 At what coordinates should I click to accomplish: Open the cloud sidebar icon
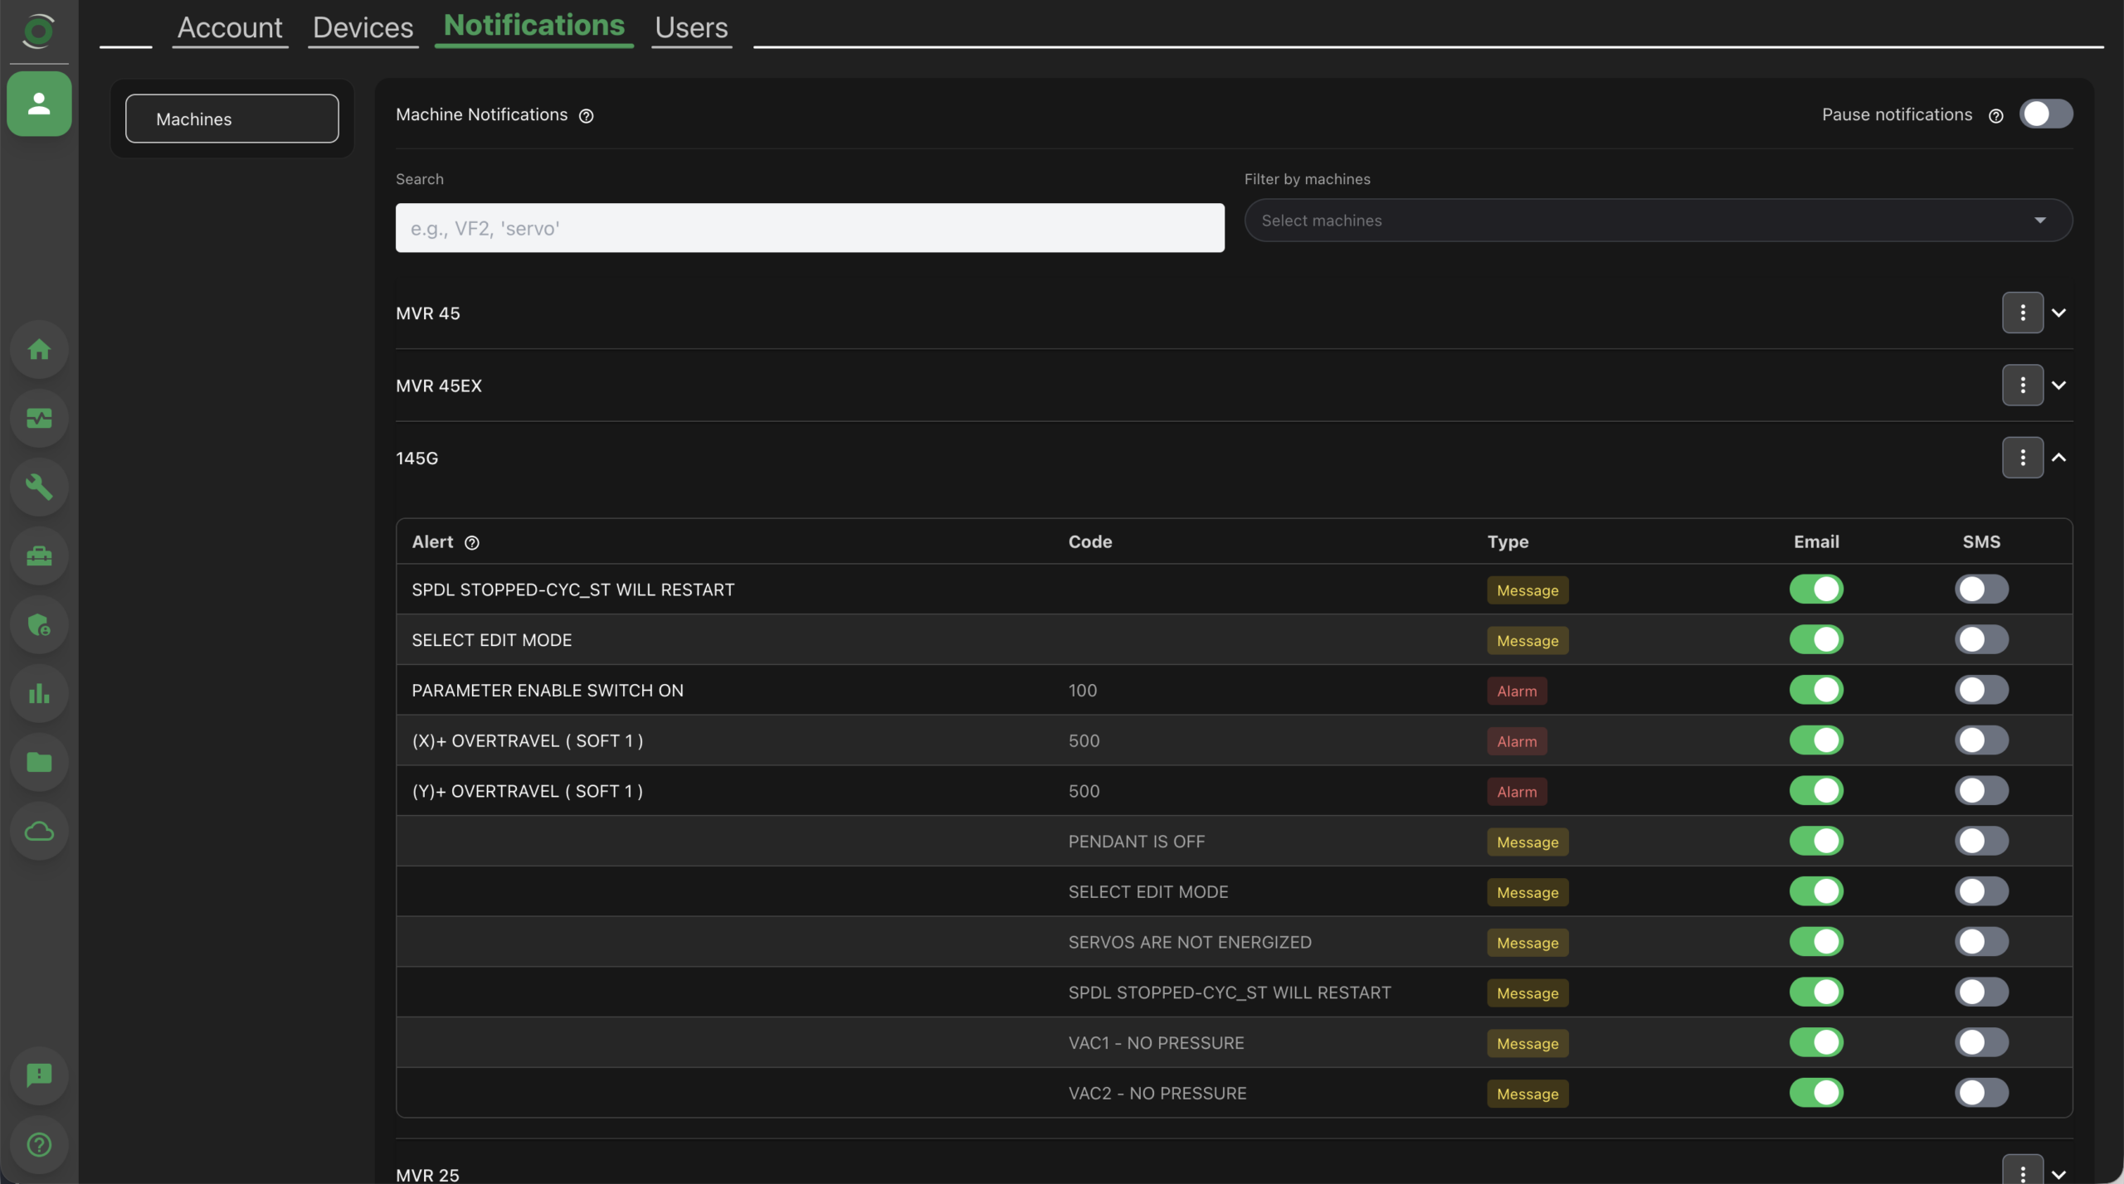coord(39,831)
